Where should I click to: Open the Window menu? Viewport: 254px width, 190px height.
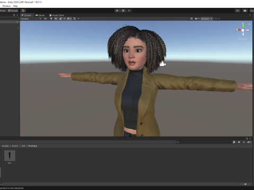point(6,6)
